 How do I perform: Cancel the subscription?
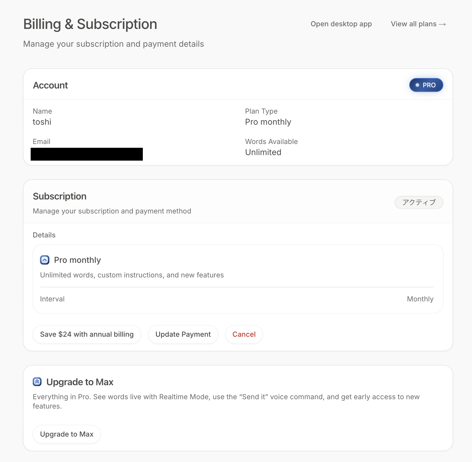click(x=244, y=334)
